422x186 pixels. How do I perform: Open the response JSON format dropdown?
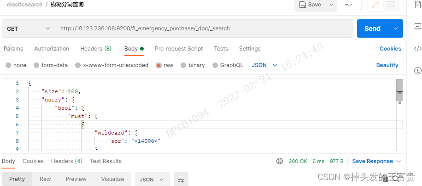coord(152,179)
